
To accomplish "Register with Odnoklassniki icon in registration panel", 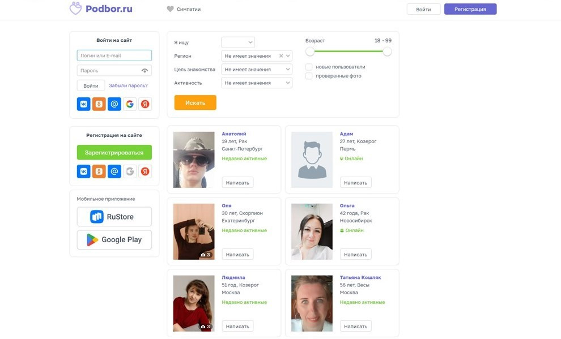I will click(99, 171).
